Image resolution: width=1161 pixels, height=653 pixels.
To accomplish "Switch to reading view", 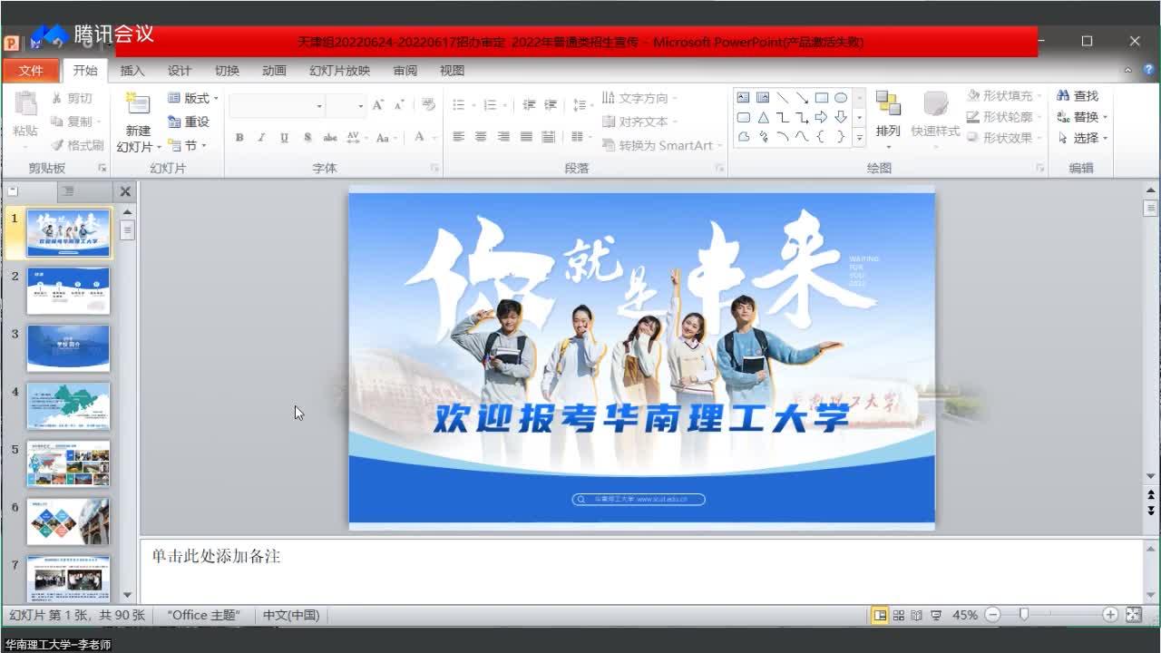I will 917,615.
